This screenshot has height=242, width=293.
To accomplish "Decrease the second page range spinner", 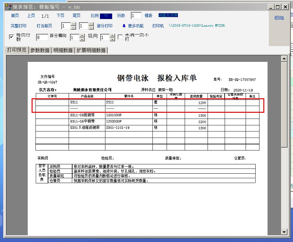I will coord(91,28).
